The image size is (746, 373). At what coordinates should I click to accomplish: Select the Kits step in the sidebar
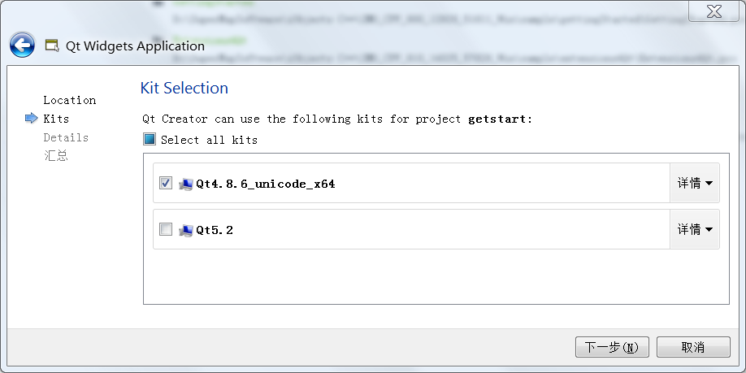click(x=56, y=119)
